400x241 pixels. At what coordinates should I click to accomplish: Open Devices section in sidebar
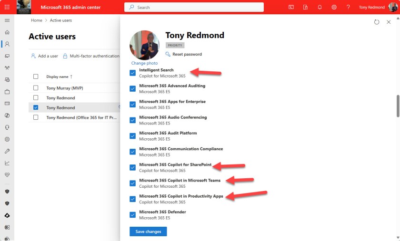click(x=7, y=56)
